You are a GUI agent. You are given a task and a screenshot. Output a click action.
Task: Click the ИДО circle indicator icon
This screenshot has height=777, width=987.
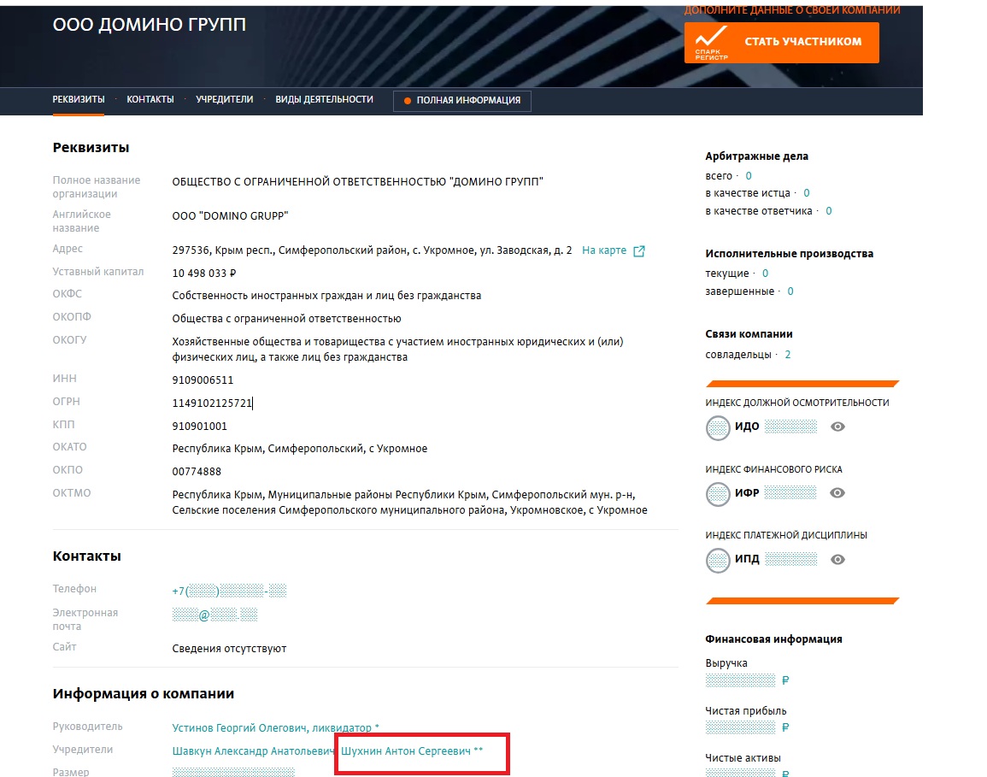point(718,427)
